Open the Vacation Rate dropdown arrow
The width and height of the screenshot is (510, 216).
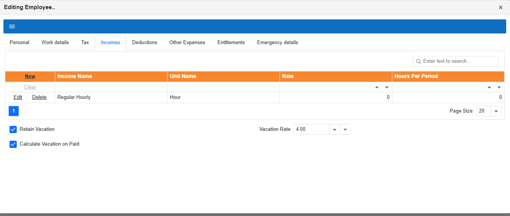pos(345,129)
